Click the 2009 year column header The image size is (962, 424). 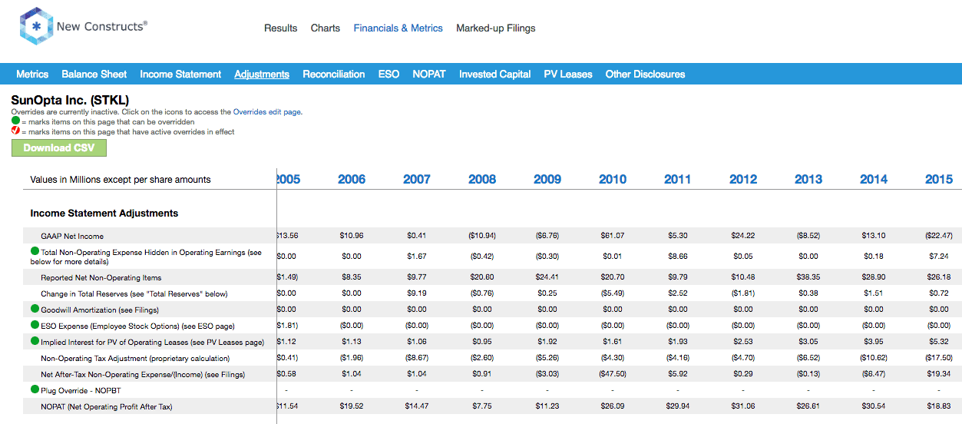click(547, 180)
